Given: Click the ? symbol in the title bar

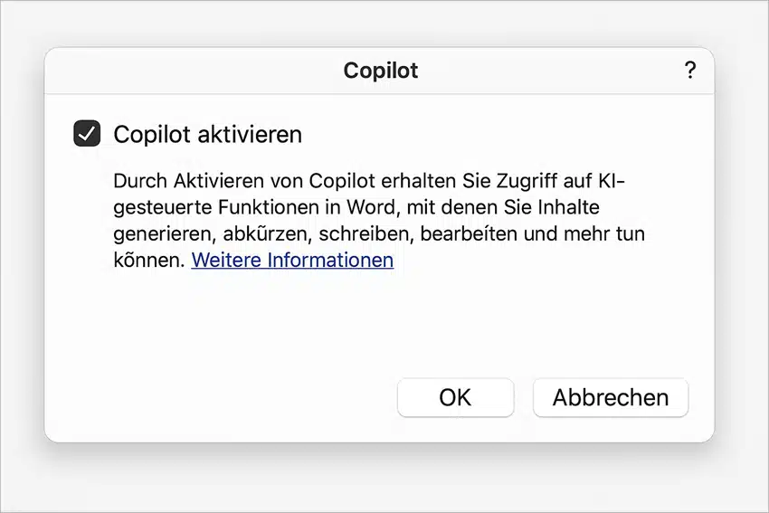Looking at the screenshot, I should (689, 71).
